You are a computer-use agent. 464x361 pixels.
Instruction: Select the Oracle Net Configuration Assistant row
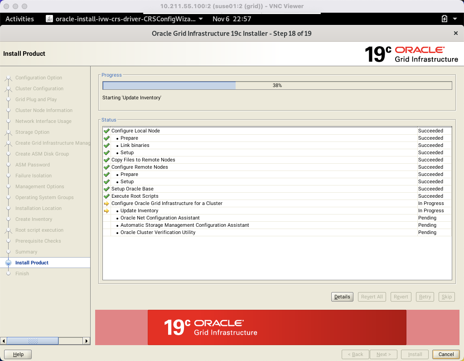pos(277,218)
